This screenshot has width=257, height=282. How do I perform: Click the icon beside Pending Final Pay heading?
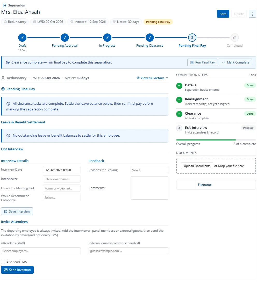tap(3, 89)
